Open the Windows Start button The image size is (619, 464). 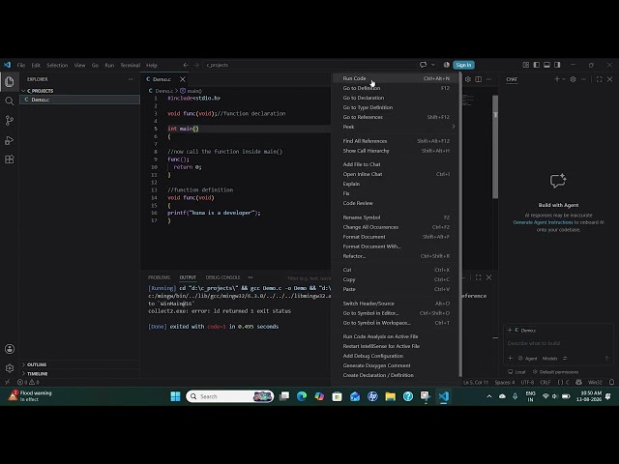(175, 396)
